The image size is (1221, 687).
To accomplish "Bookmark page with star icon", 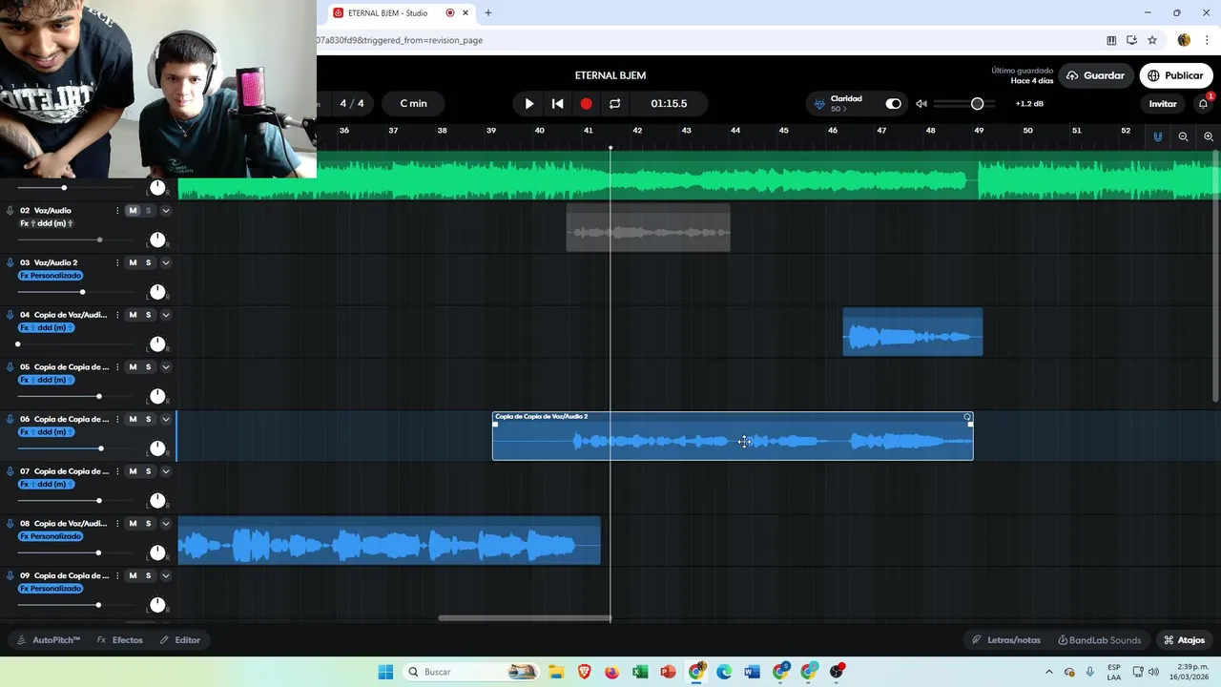I will (x=1152, y=40).
